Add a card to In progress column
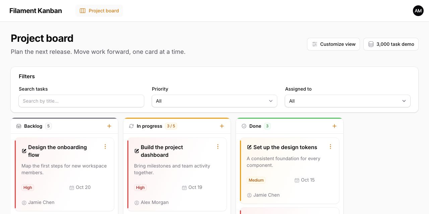Screen dimensions: 429x214 pyautogui.click(x=222, y=126)
